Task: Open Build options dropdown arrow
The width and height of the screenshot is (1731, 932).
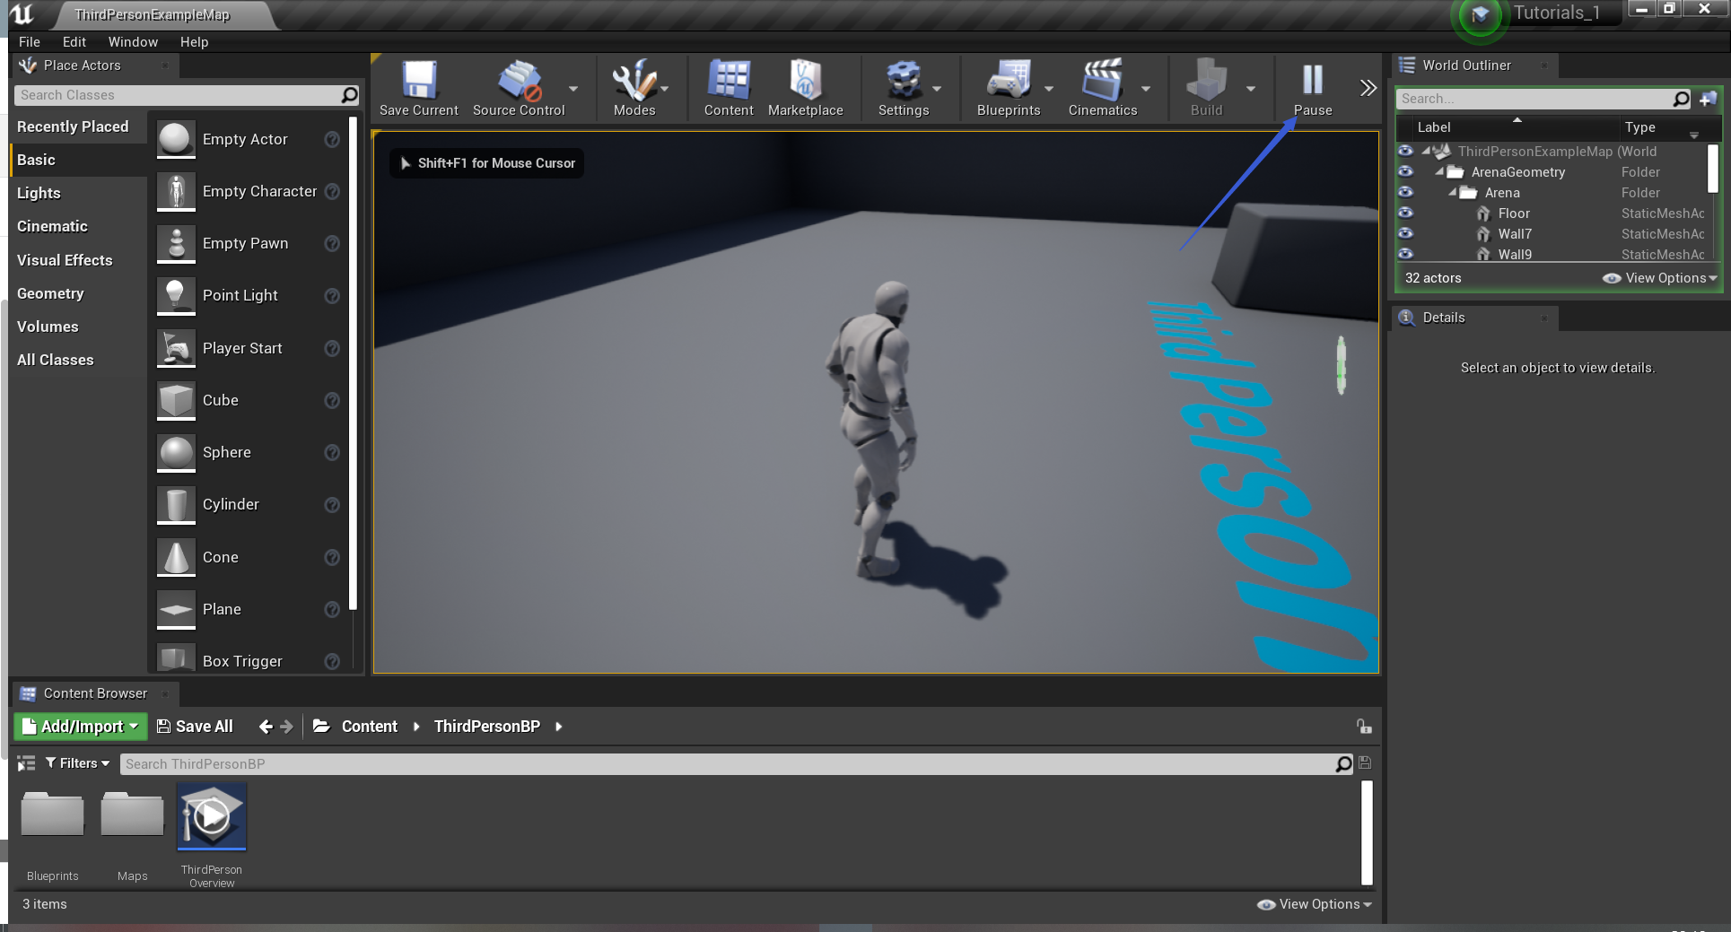Action: click(1251, 89)
